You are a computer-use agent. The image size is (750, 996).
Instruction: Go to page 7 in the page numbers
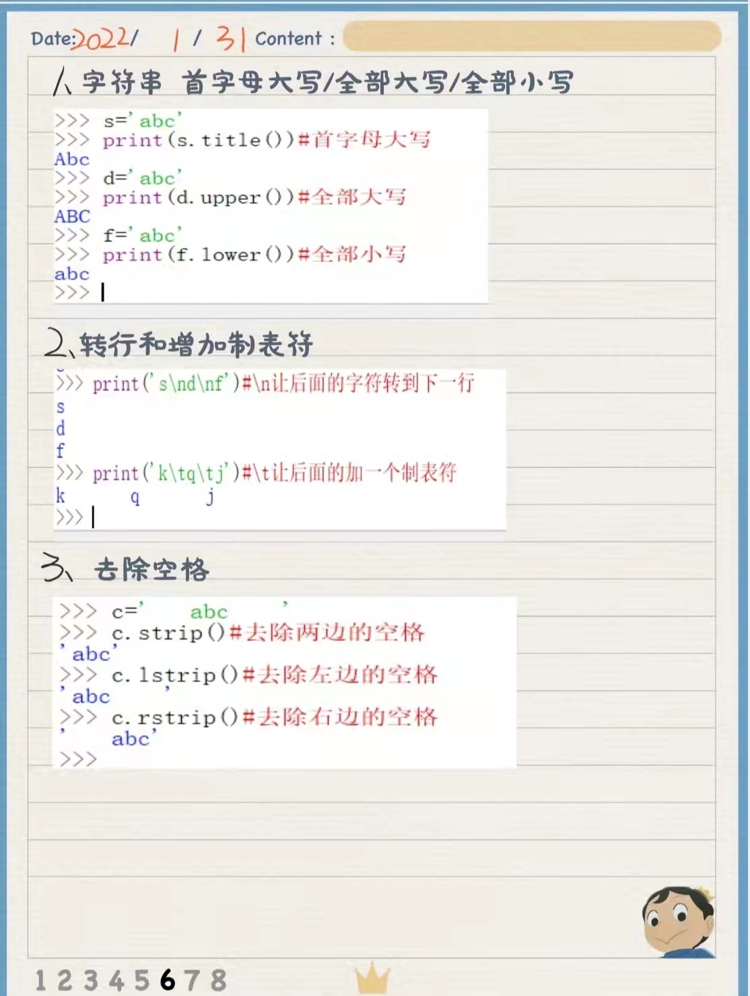click(192, 981)
